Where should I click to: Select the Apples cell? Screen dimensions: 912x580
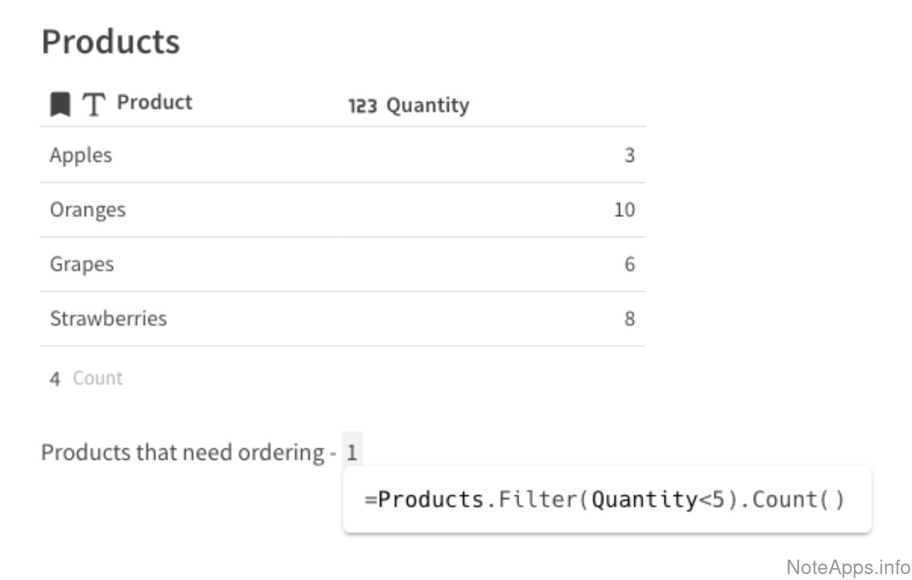pos(81,155)
